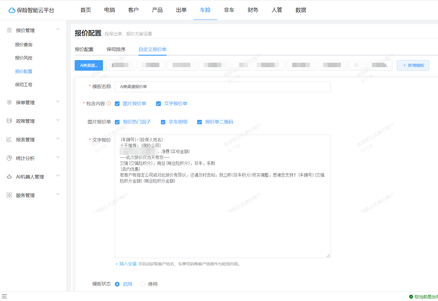Viewport: 438px width, 301px height.
Task: Toggle the 非车明细 checkbox
Action: pyautogui.click(x=163, y=122)
